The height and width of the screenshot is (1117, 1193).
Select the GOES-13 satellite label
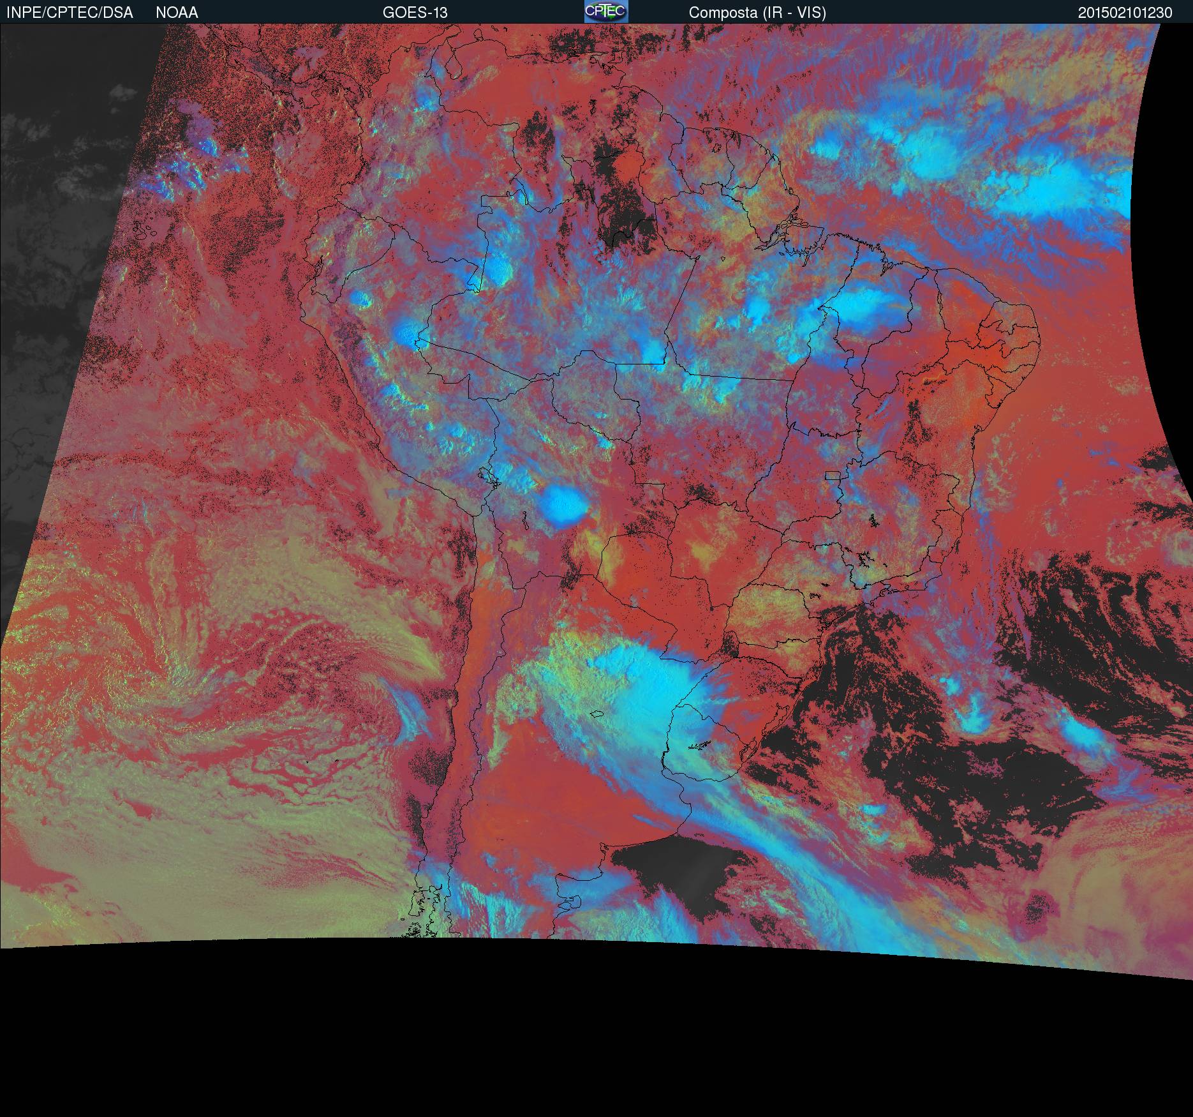[x=415, y=12]
